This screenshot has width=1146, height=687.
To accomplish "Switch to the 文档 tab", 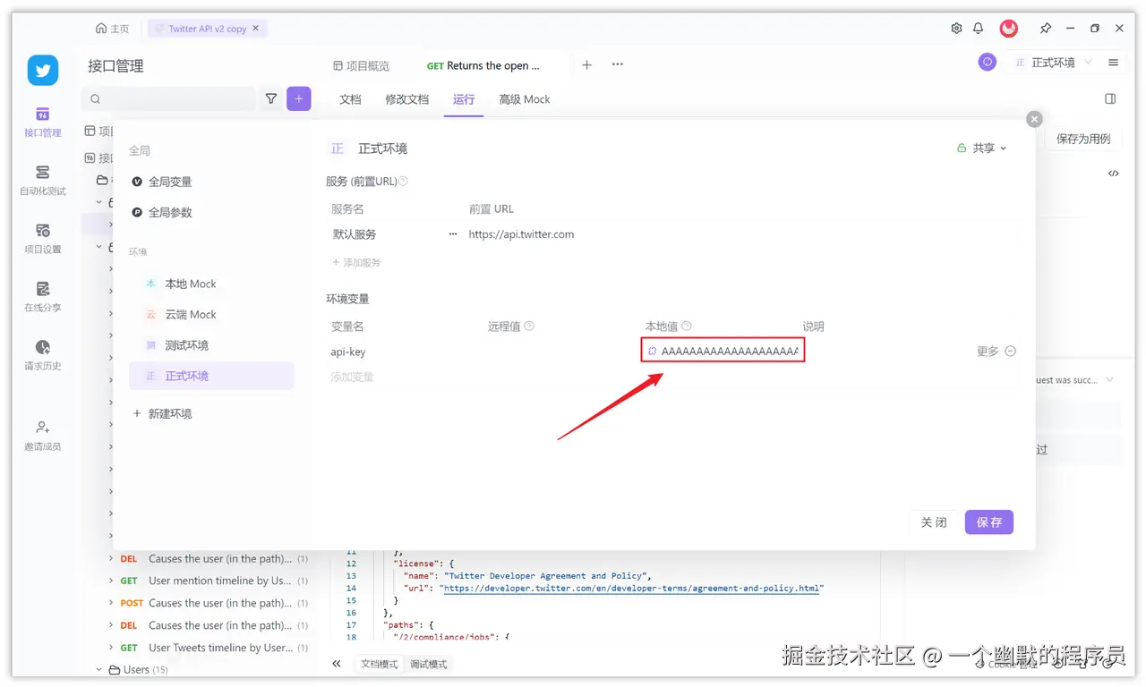I will pyautogui.click(x=350, y=99).
